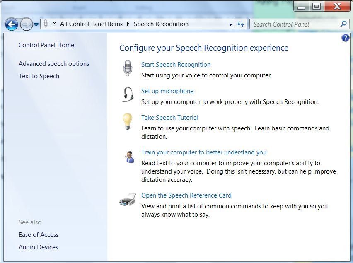The height and width of the screenshot is (263, 353).
Task: Open Help via the question mark icon
Action: coord(345,38)
